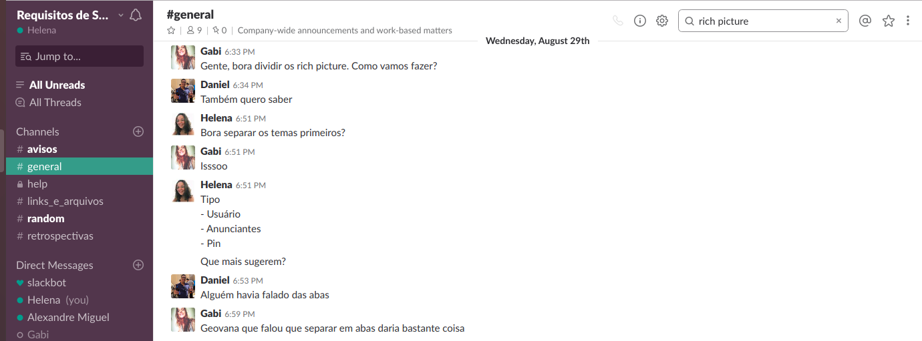Add a channel with plus icon
The height and width of the screenshot is (341, 922).
pos(138,131)
